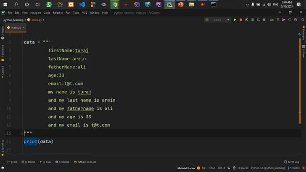
Task: Open the Windows notification center icon
Action: pyautogui.click(x=298, y=4)
